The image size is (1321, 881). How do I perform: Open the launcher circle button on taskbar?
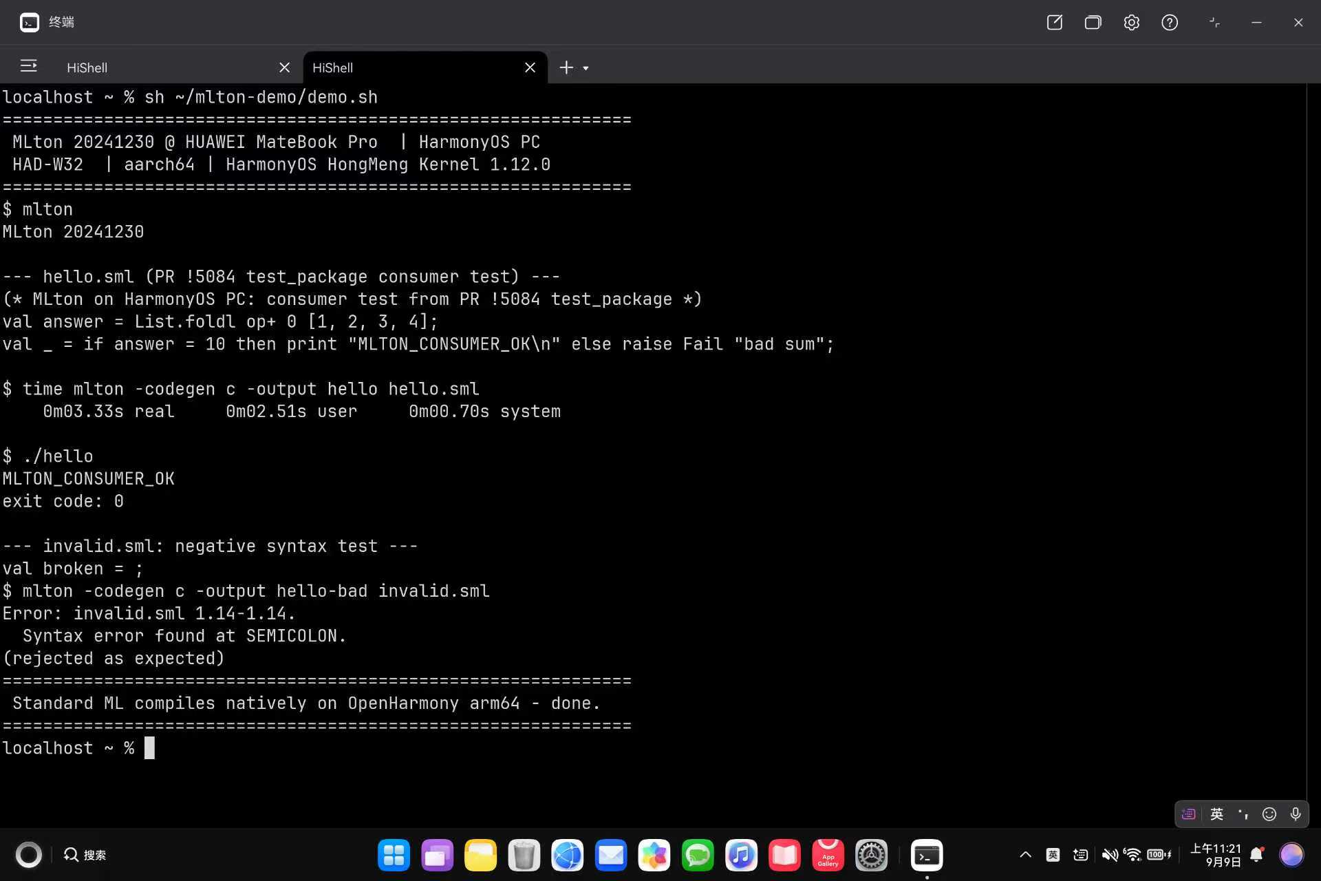pos(29,855)
